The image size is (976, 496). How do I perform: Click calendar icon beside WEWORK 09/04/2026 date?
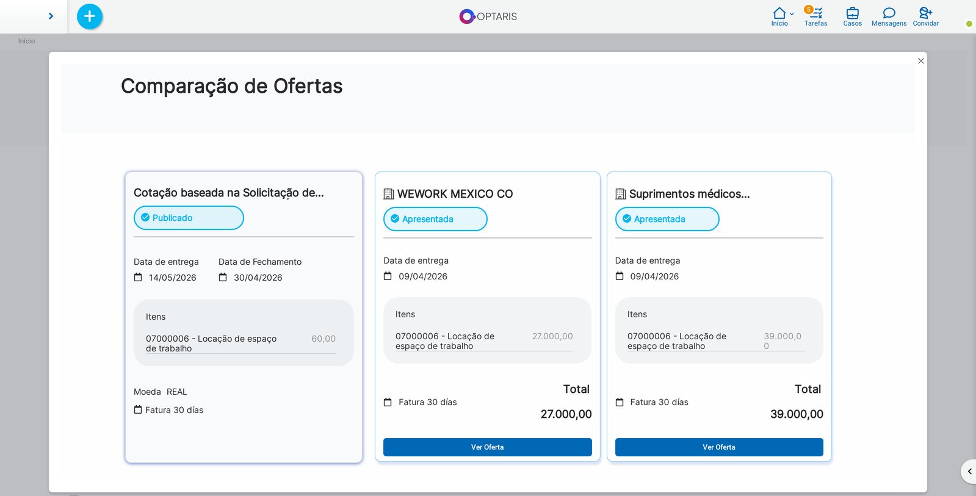click(x=388, y=276)
